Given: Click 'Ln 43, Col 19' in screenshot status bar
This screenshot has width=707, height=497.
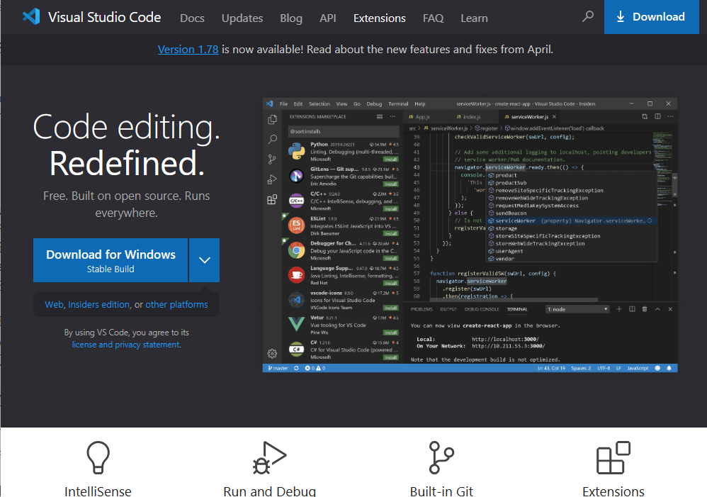Looking at the screenshot, I should click(551, 369).
